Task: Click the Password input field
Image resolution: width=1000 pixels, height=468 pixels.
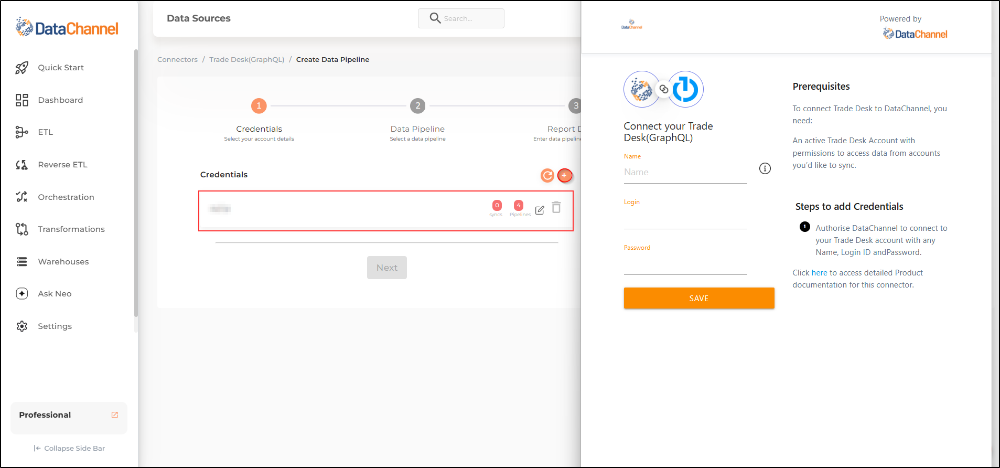Action: [685, 264]
